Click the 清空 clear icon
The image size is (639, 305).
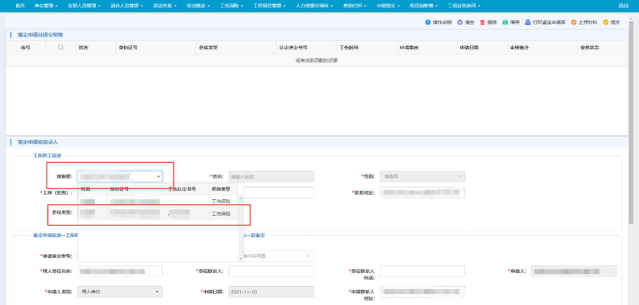[x=460, y=22]
